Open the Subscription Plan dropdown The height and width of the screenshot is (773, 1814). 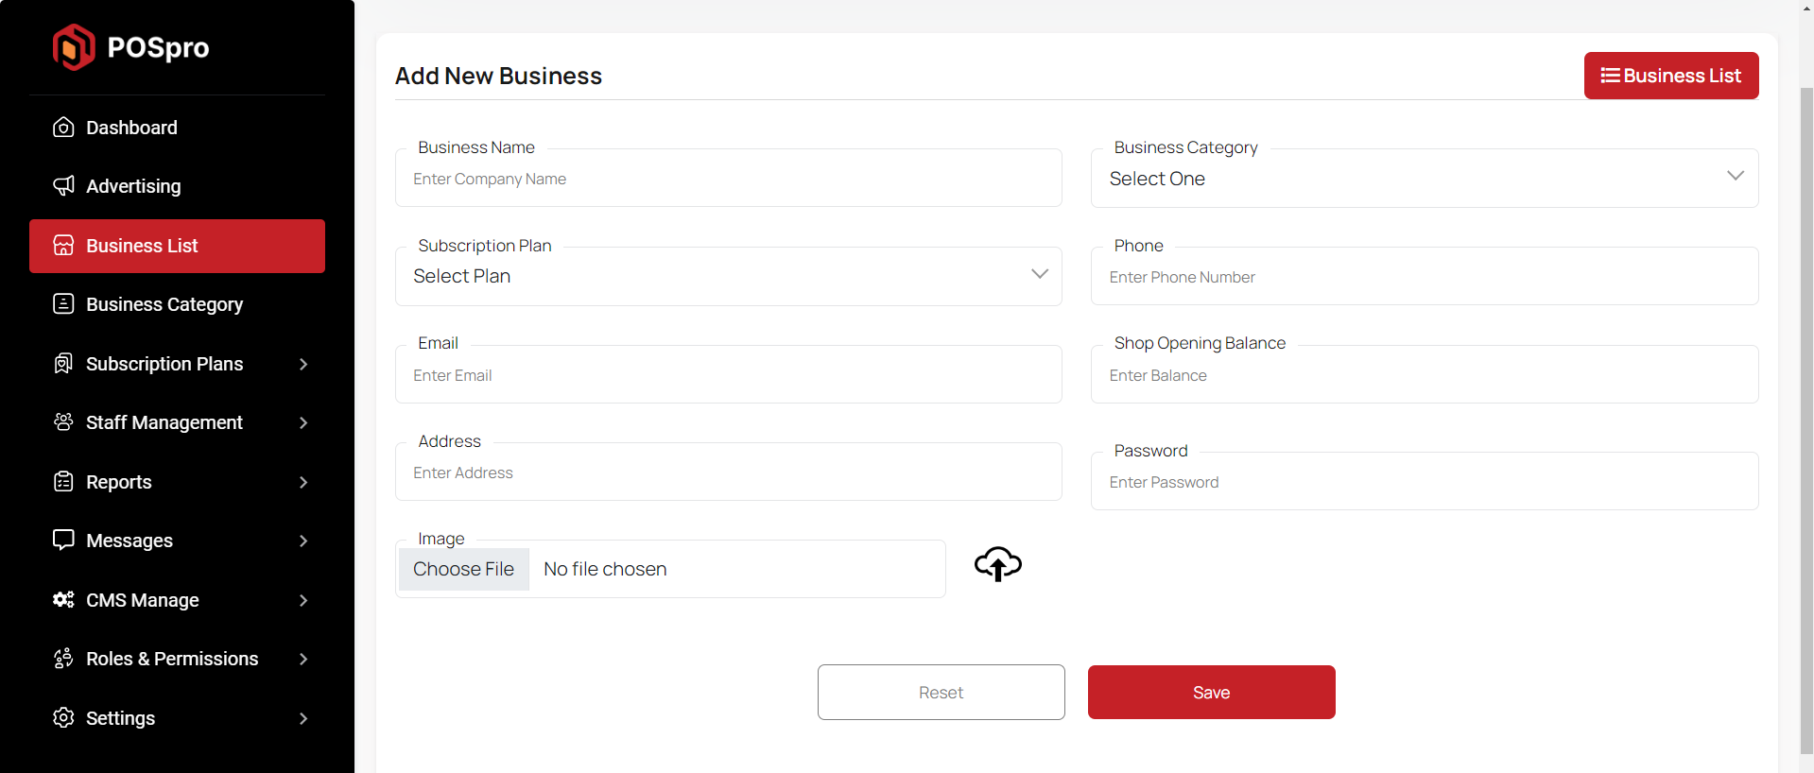728,276
